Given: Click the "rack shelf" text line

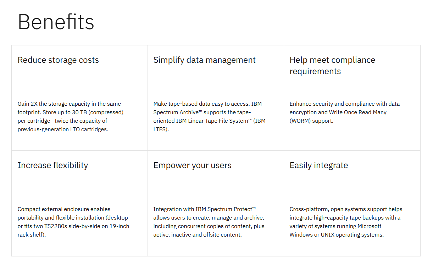Looking at the screenshot, I should [x=32, y=235].
